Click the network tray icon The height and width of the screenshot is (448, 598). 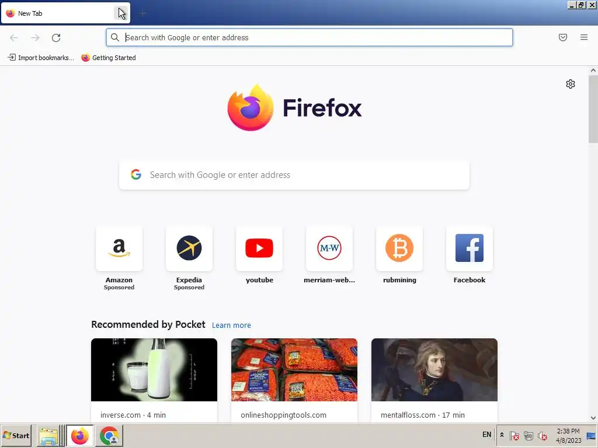click(x=528, y=435)
